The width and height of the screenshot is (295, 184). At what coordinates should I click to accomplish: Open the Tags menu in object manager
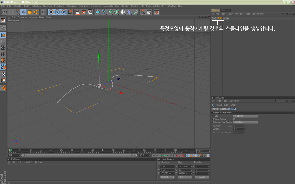click(x=248, y=14)
